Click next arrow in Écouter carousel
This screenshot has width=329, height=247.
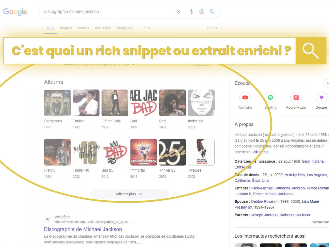point(327,83)
